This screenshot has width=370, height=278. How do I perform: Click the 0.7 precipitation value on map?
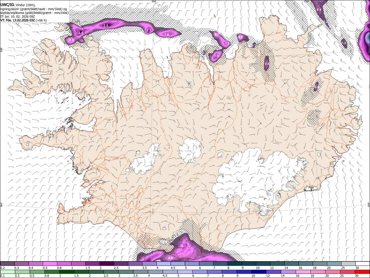pyautogui.click(x=217, y=34)
